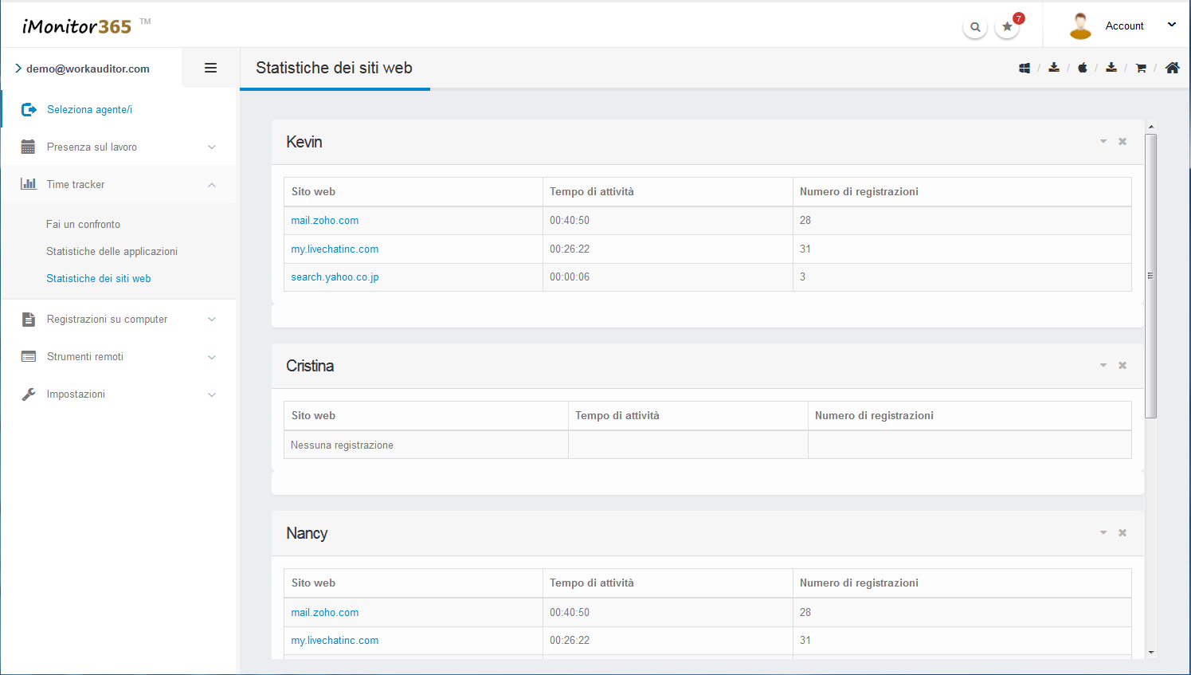The width and height of the screenshot is (1191, 675).
Task: Expand the Presenza sul lavoro section
Action: click(x=119, y=147)
